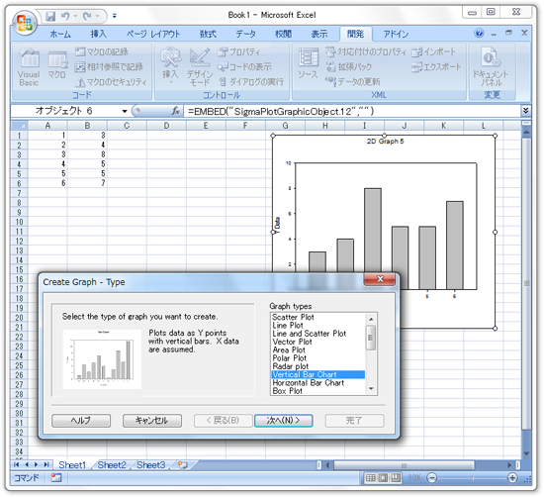The width and height of the screenshot is (544, 497).
Task: Open the 挿入 controls dropdown
Action: tap(170, 66)
